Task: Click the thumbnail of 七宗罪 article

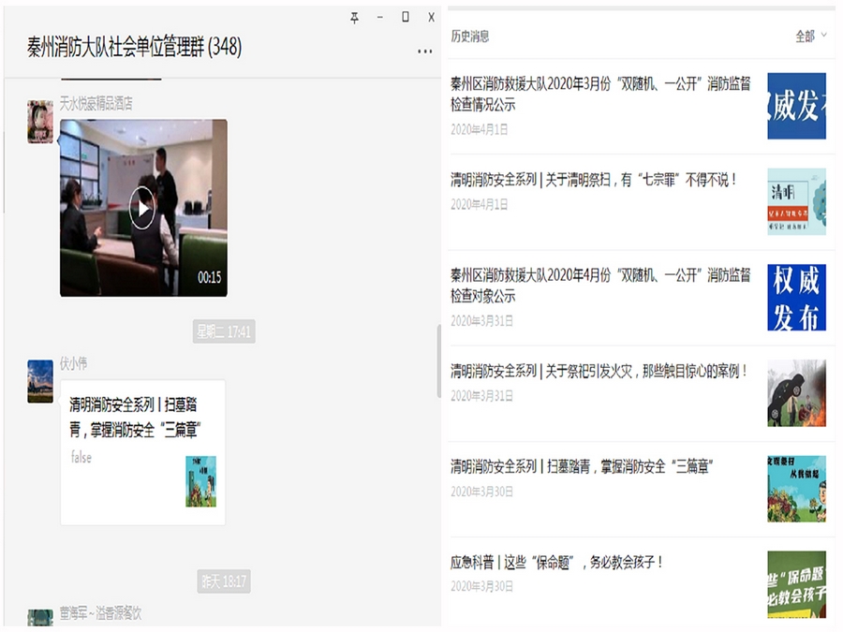Action: (x=797, y=201)
